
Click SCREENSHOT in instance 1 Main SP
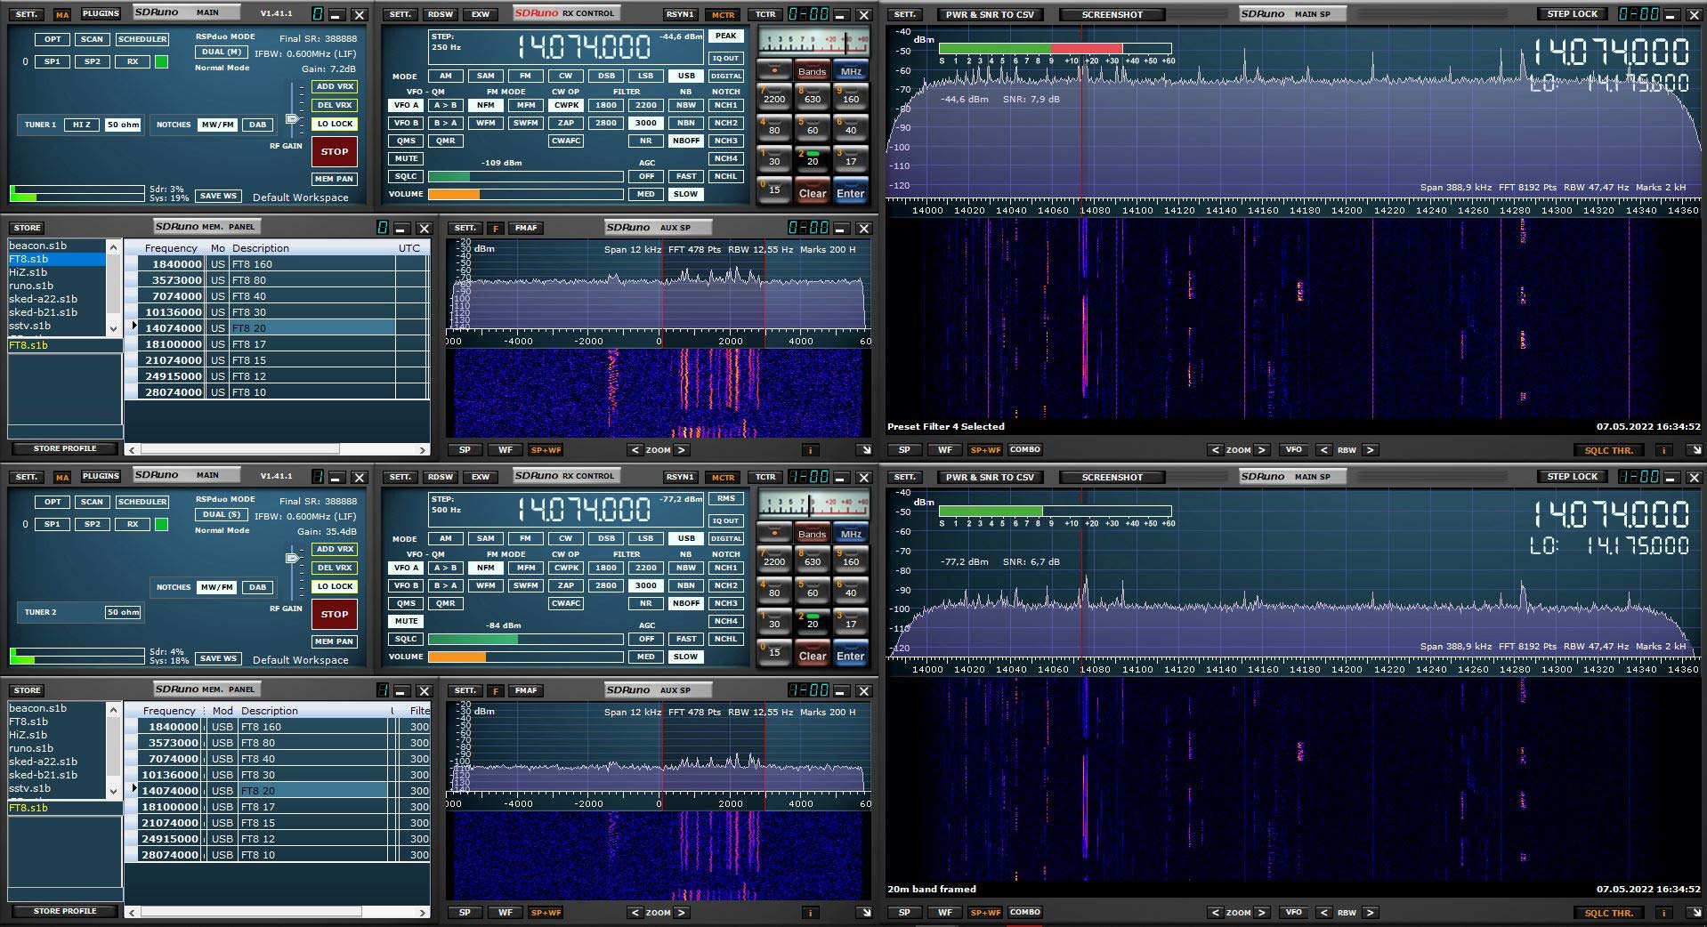tap(1112, 478)
